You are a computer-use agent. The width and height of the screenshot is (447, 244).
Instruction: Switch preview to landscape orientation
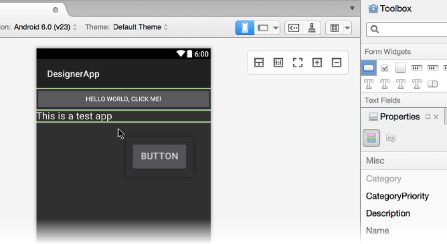tap(263, 28)
